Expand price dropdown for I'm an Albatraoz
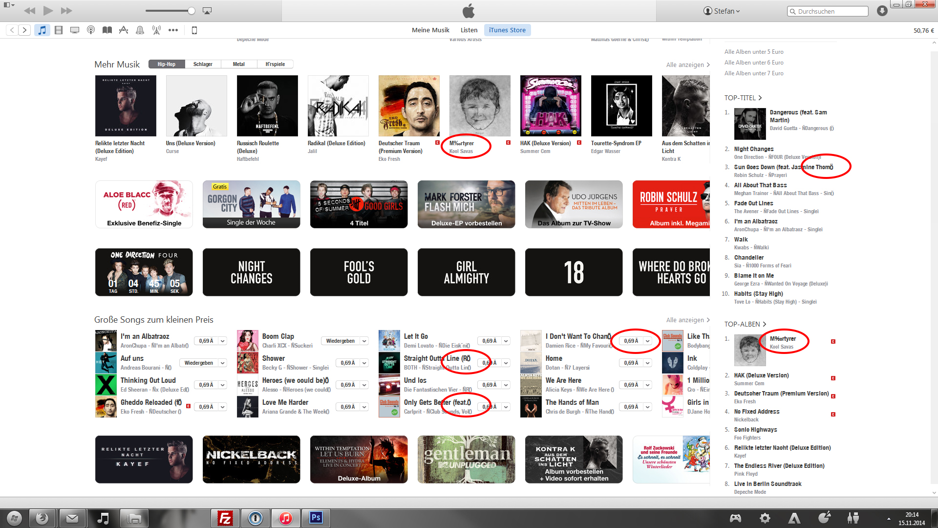The height and width of the screenshot is (528, 938). (223, 341)
